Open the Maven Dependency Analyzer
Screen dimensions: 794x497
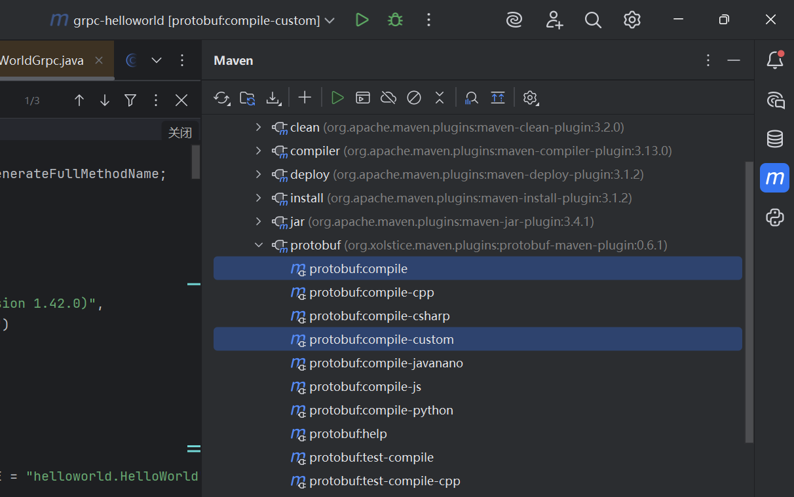coord(471,98)
